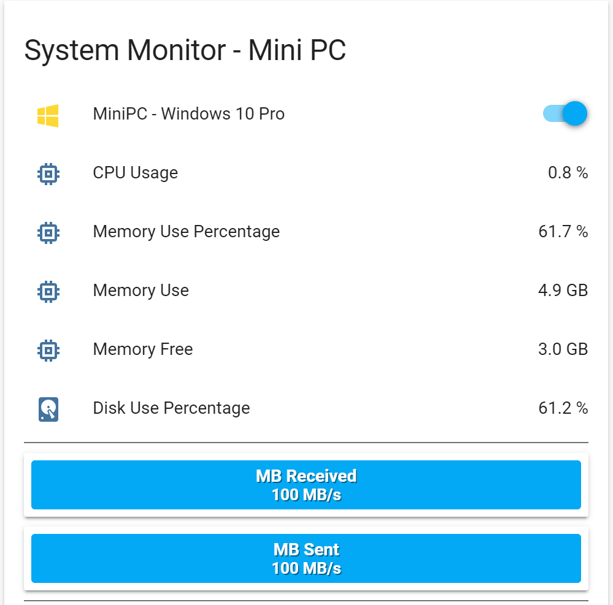This screenshot has width=613, height=605.
Task: Open the Memory Use Percentage label
Action: point(186,232)
